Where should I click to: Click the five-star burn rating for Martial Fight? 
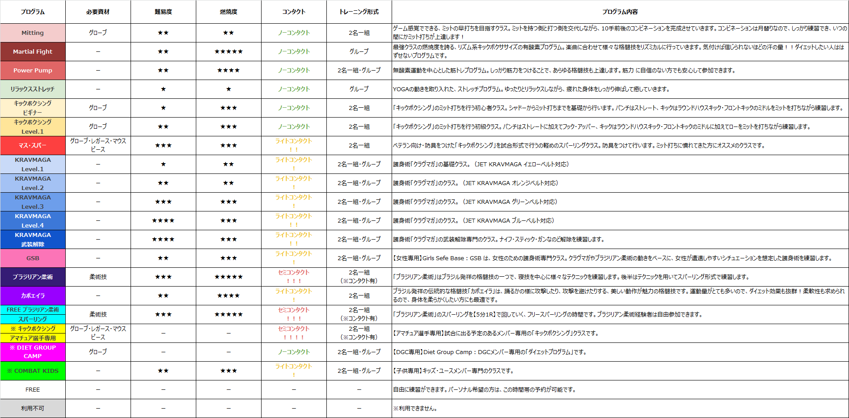coord(228,51)
